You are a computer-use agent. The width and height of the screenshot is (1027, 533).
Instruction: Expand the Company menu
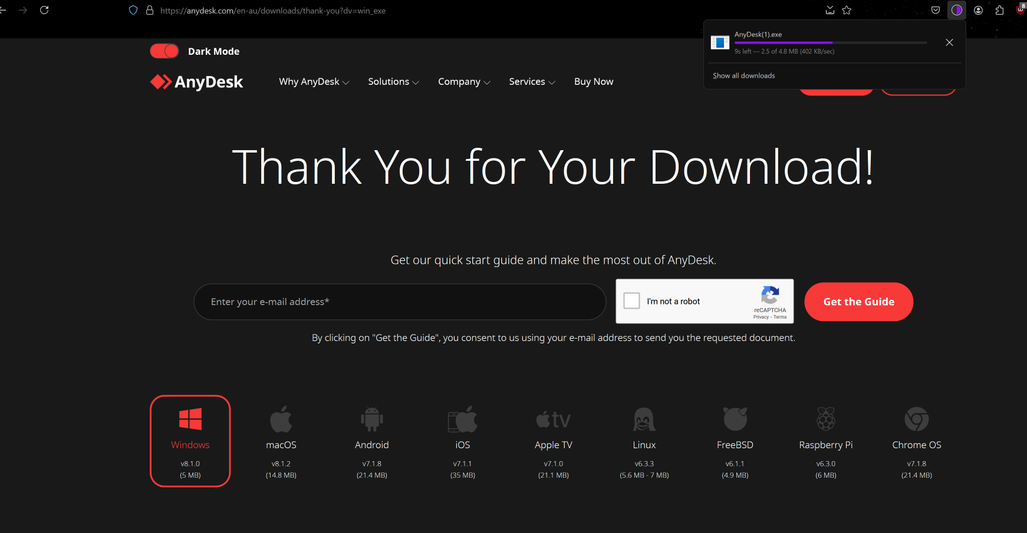464,82
